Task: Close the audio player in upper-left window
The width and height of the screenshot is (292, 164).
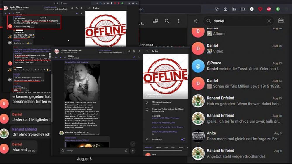Action: [81, 13]
